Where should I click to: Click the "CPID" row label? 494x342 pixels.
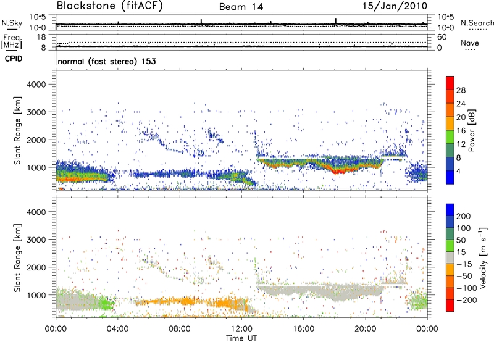14,59
